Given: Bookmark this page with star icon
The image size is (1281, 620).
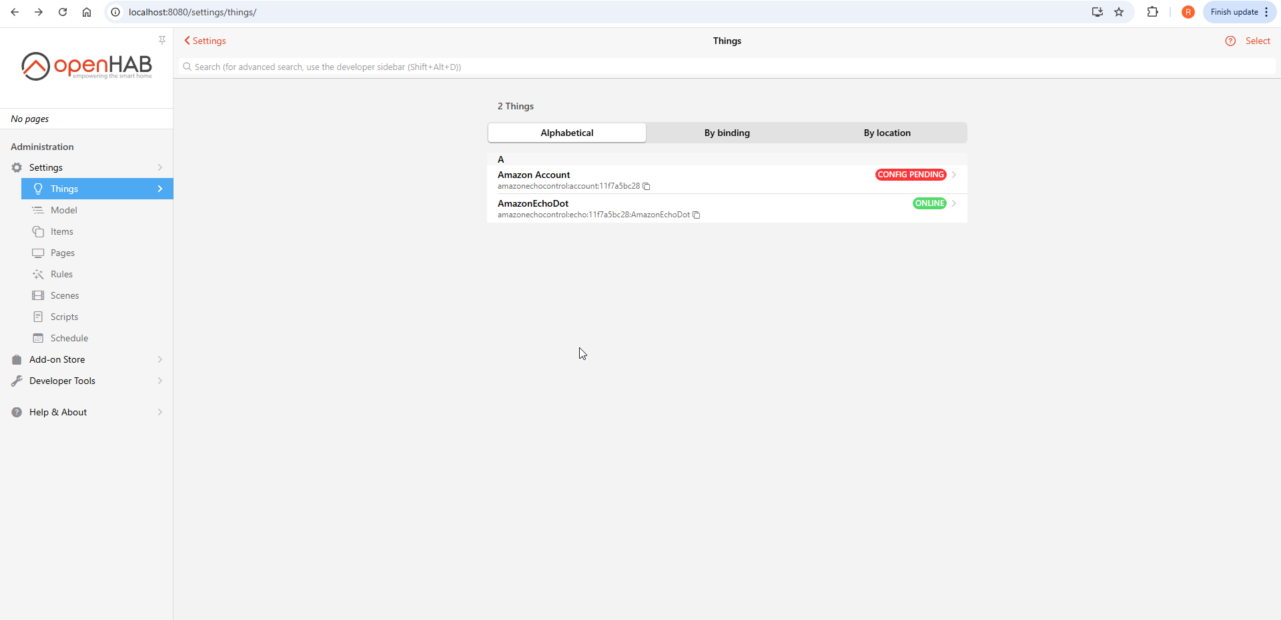Looking at the screenshot, I should (x=1119, y=12).
